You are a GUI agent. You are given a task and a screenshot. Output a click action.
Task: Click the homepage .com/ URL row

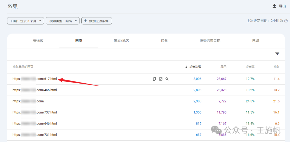pos(28,101)
